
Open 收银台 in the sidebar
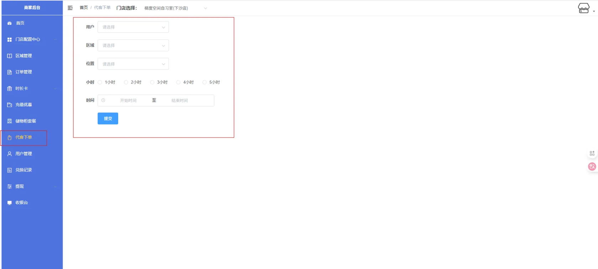(x=21, y=203)
